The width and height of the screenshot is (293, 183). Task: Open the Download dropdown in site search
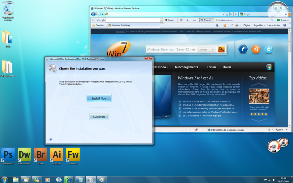206,50
